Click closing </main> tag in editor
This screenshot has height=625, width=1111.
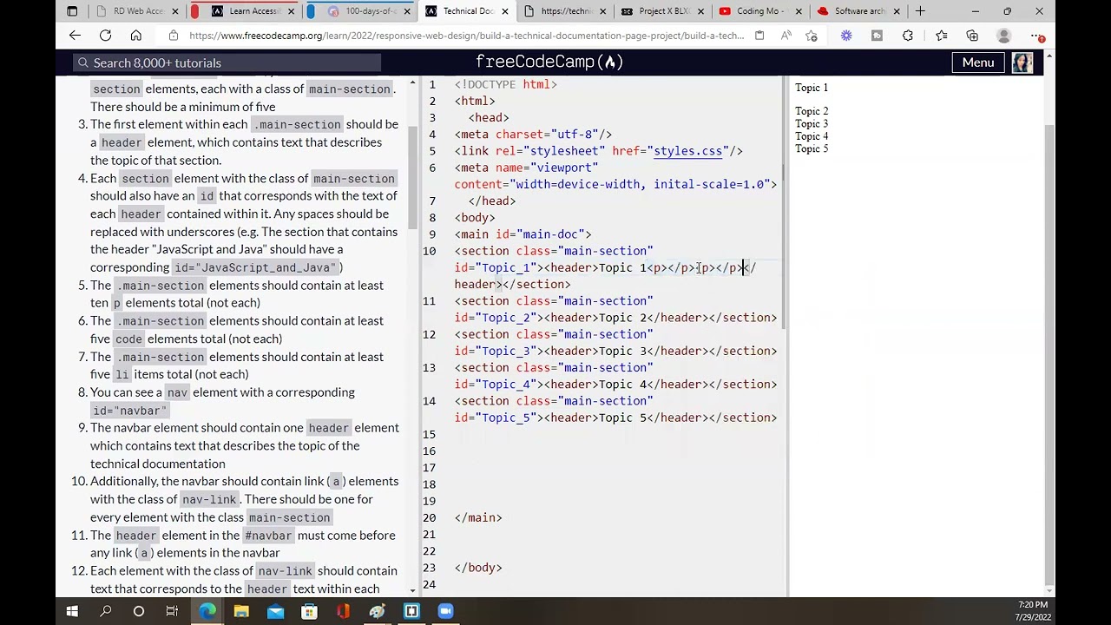click(478, 517)
